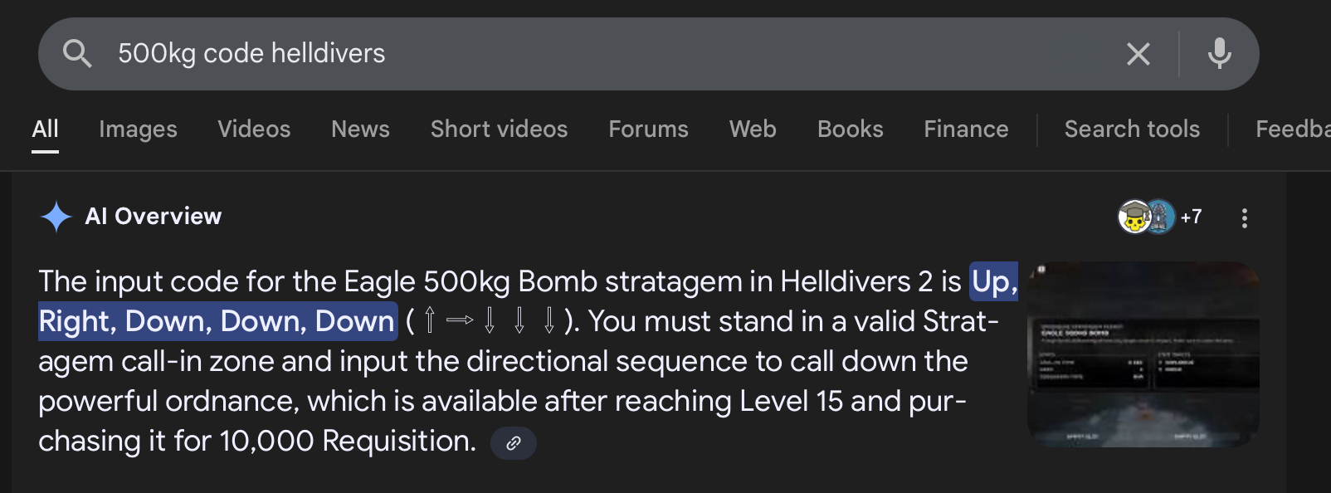
Task: Start voice search with microphone icon
Action: (x=1219, y=53)
